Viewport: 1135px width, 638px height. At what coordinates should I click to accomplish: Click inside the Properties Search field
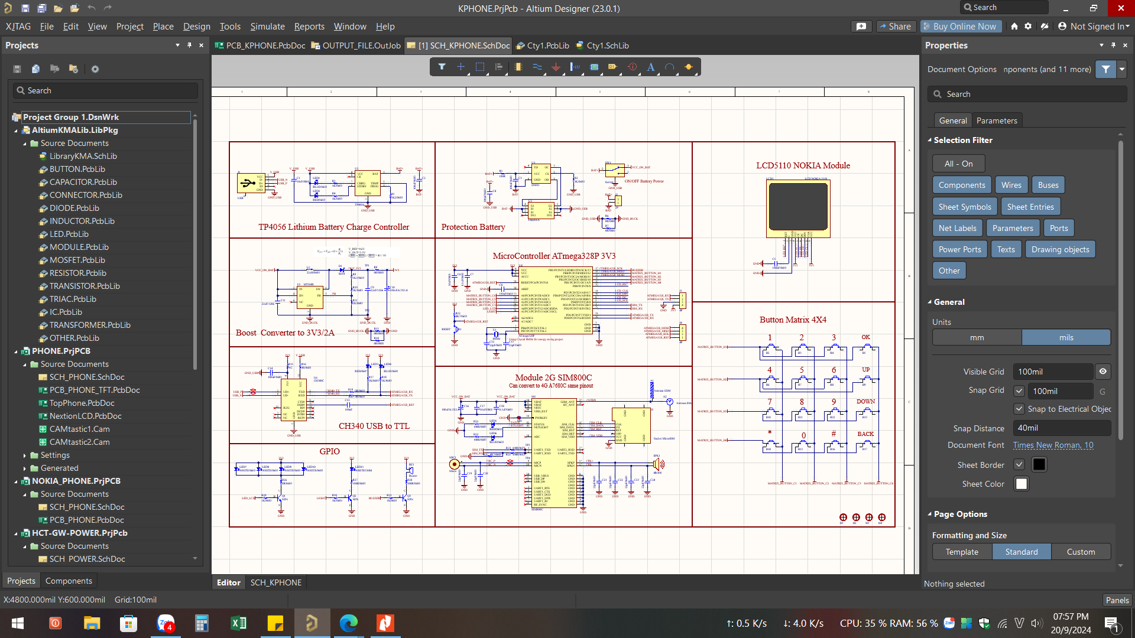1029,94
